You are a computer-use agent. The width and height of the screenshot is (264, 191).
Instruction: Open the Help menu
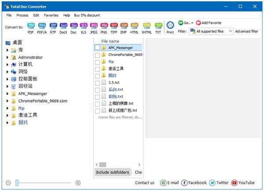[x=66, y=15]
